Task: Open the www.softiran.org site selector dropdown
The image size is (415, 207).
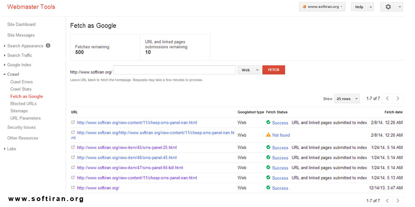Action: [322, 7]
